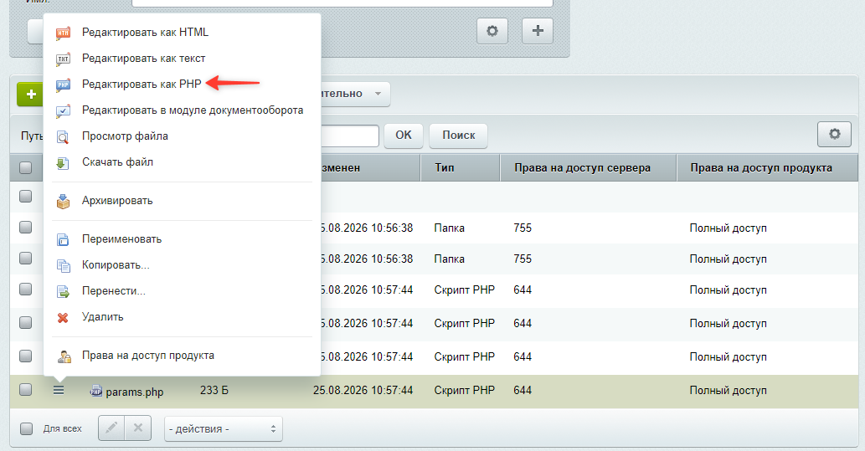Toggle the Для всех checkbox
Screen dimensions: 865x451
pyautogui.click(x=26, y=428)
